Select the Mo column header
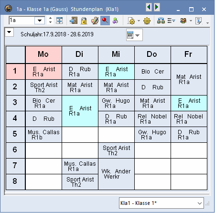215x213 pixels. [43, 54]
